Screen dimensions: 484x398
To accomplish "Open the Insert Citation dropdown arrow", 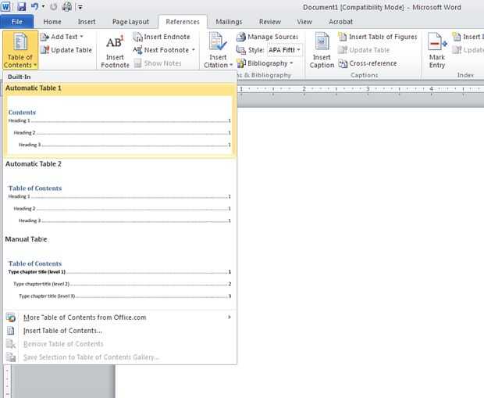I will (231, 65).
